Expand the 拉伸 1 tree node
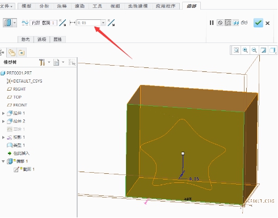278x218 pixels. click(x=3, y=113)
